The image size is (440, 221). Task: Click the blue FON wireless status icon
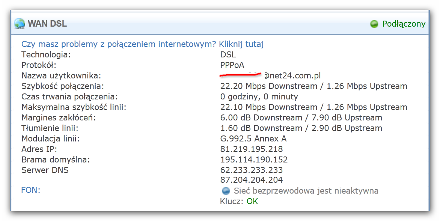coord(226,191)
